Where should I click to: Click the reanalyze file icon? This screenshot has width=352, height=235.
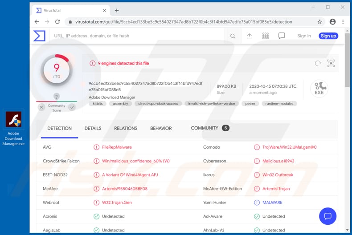click(x=318, y=64)
